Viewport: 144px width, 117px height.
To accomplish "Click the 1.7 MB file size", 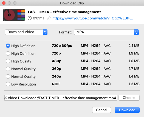I will click(134, 69).
